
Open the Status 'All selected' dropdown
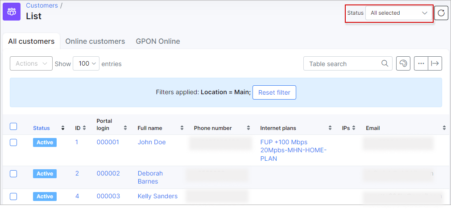point(399,13)
